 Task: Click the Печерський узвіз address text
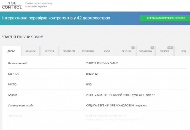tap(120, 95)
